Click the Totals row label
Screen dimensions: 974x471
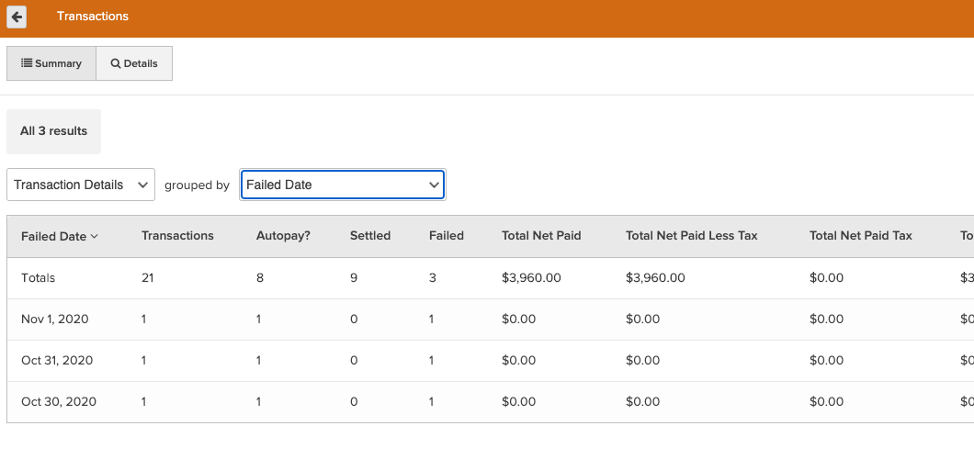click(x=39, y=277)
